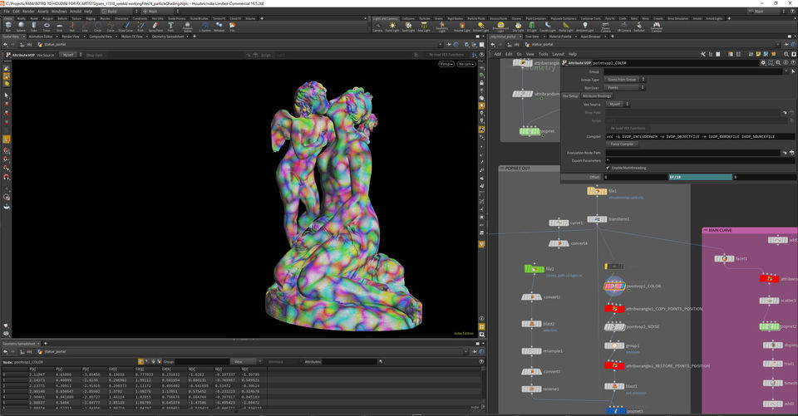The width and height of the screenshot is (798, 416).
Task: Select the Font shelf tool
Action: (170, 26)
